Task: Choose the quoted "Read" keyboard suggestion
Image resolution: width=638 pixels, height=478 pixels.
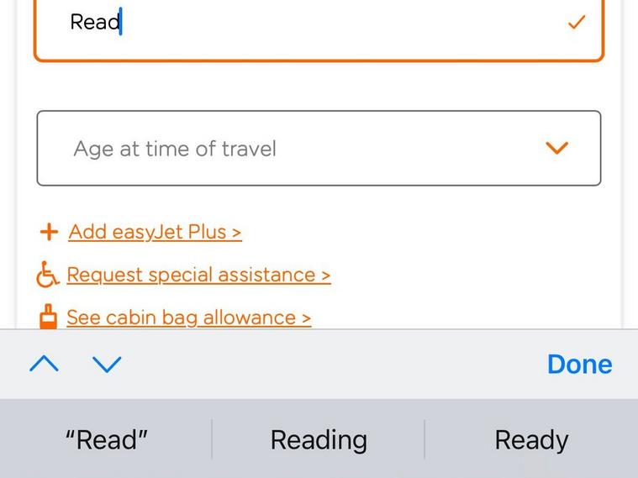Action: 107,440
